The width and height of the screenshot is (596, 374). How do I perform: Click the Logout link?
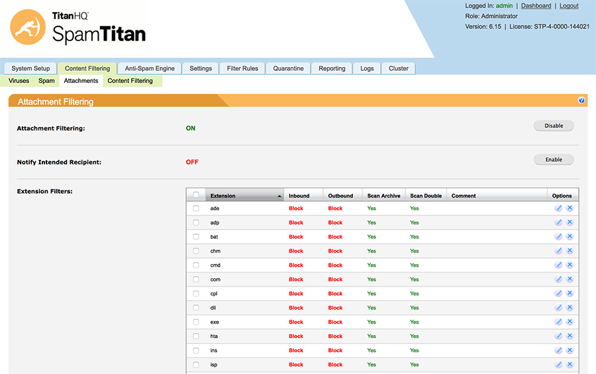tap(569, 6)
